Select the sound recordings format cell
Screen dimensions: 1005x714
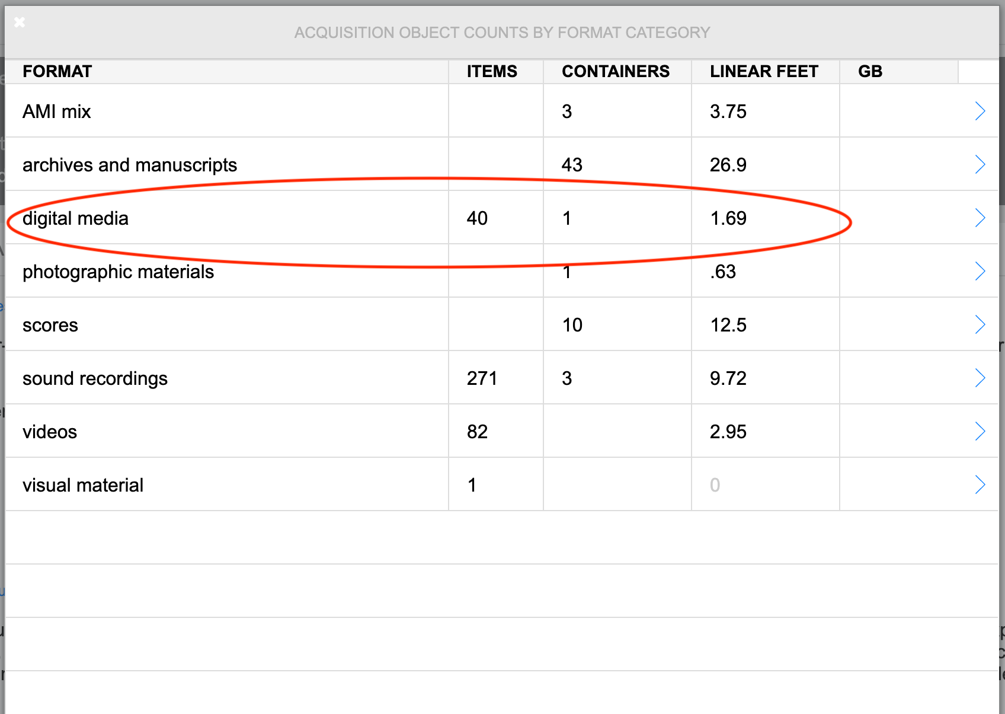(x=227, y=378)
